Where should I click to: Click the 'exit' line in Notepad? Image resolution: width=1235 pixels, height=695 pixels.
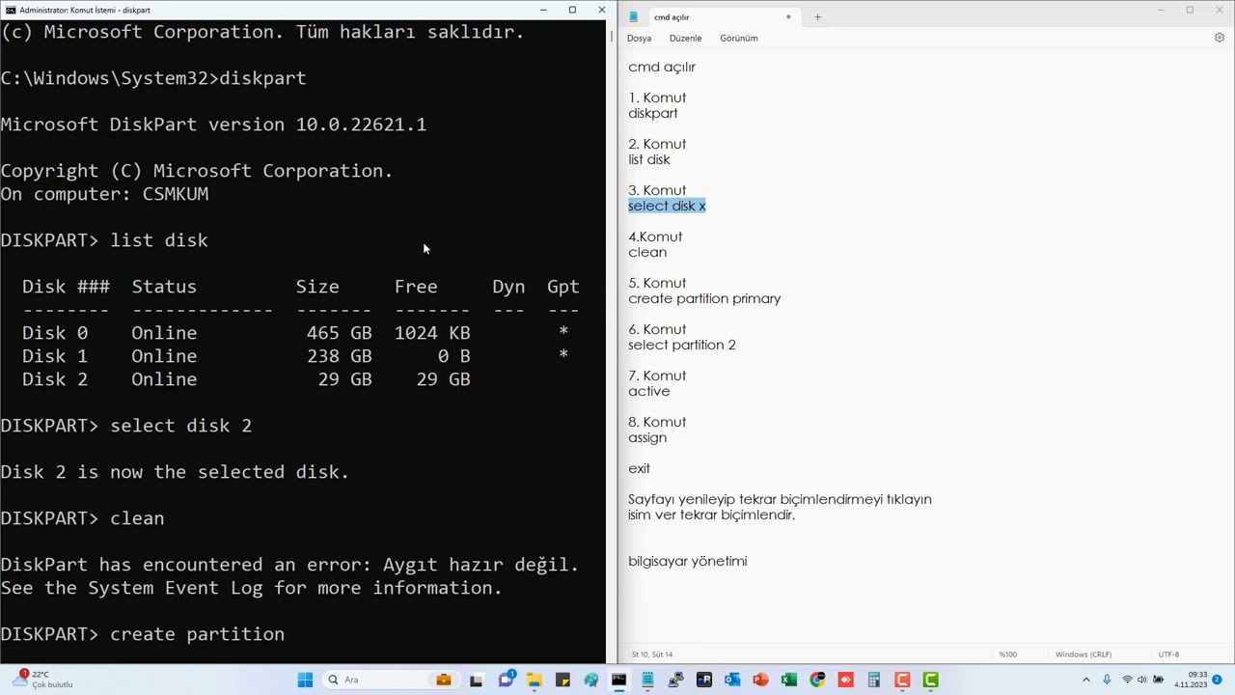coord(639,468)
